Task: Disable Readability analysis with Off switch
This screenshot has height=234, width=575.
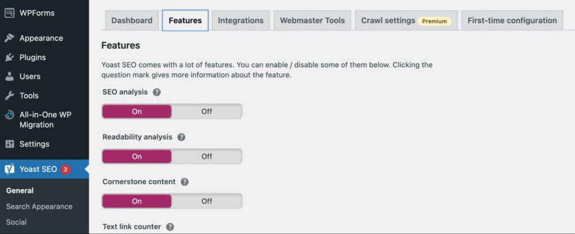Action: click(207, 157)
